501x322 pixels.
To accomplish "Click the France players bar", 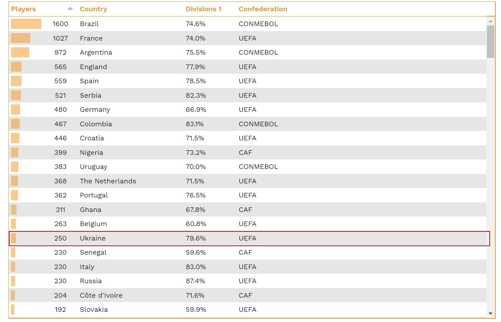I will click(x=20, y=38).
